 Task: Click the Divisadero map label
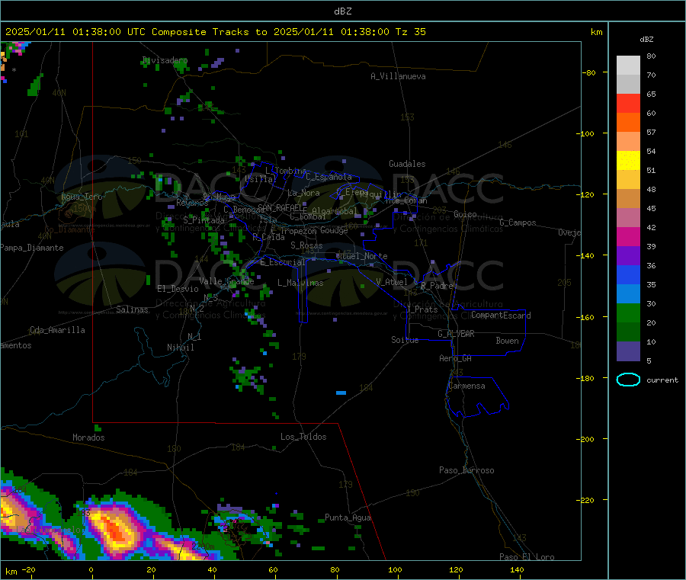165,60
